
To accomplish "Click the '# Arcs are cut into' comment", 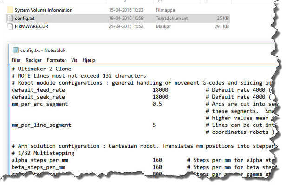I will point(242,104).
